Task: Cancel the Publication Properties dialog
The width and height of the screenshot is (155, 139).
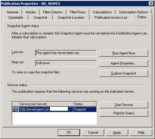Action: pos(93,132)
